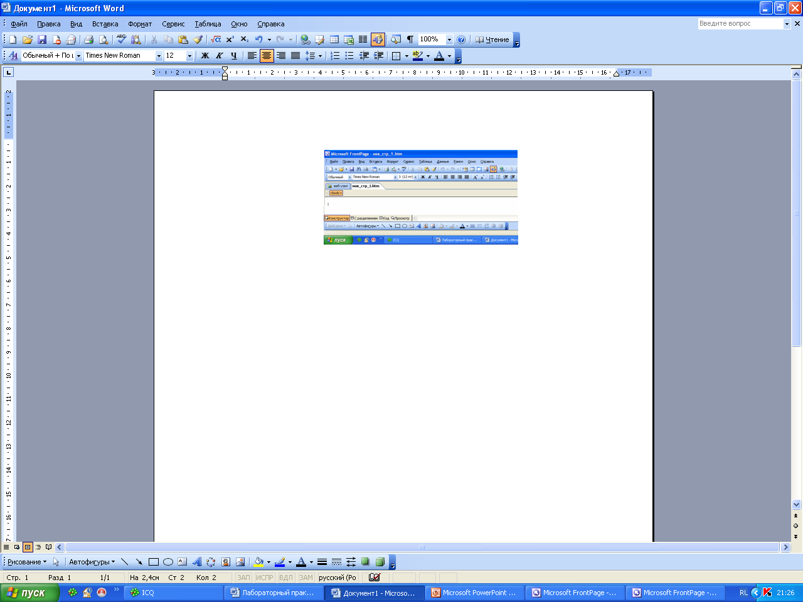Viewport: 803px width, 602px height.
Task: Cut selection with scissors icon
Action: click(154, 40)
